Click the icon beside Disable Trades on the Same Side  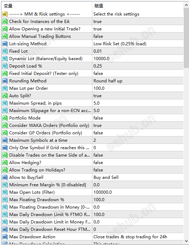coord(5,155)
